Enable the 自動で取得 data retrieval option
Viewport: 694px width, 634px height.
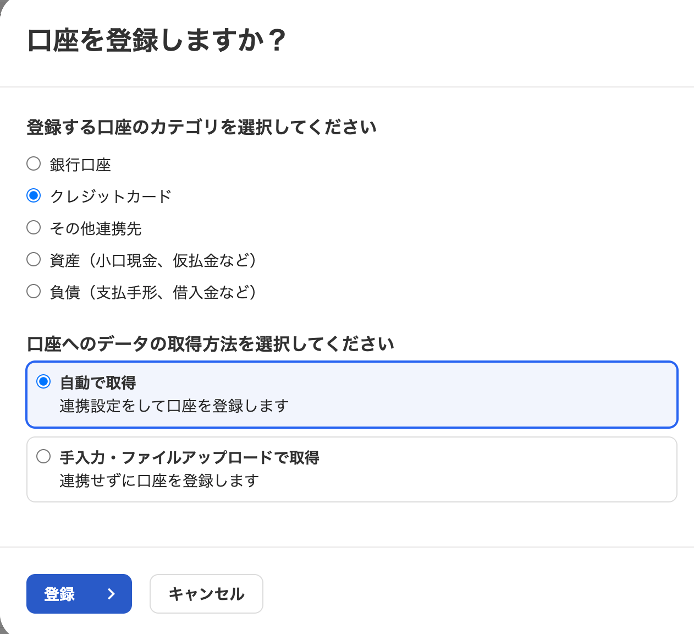coord(43,380)
